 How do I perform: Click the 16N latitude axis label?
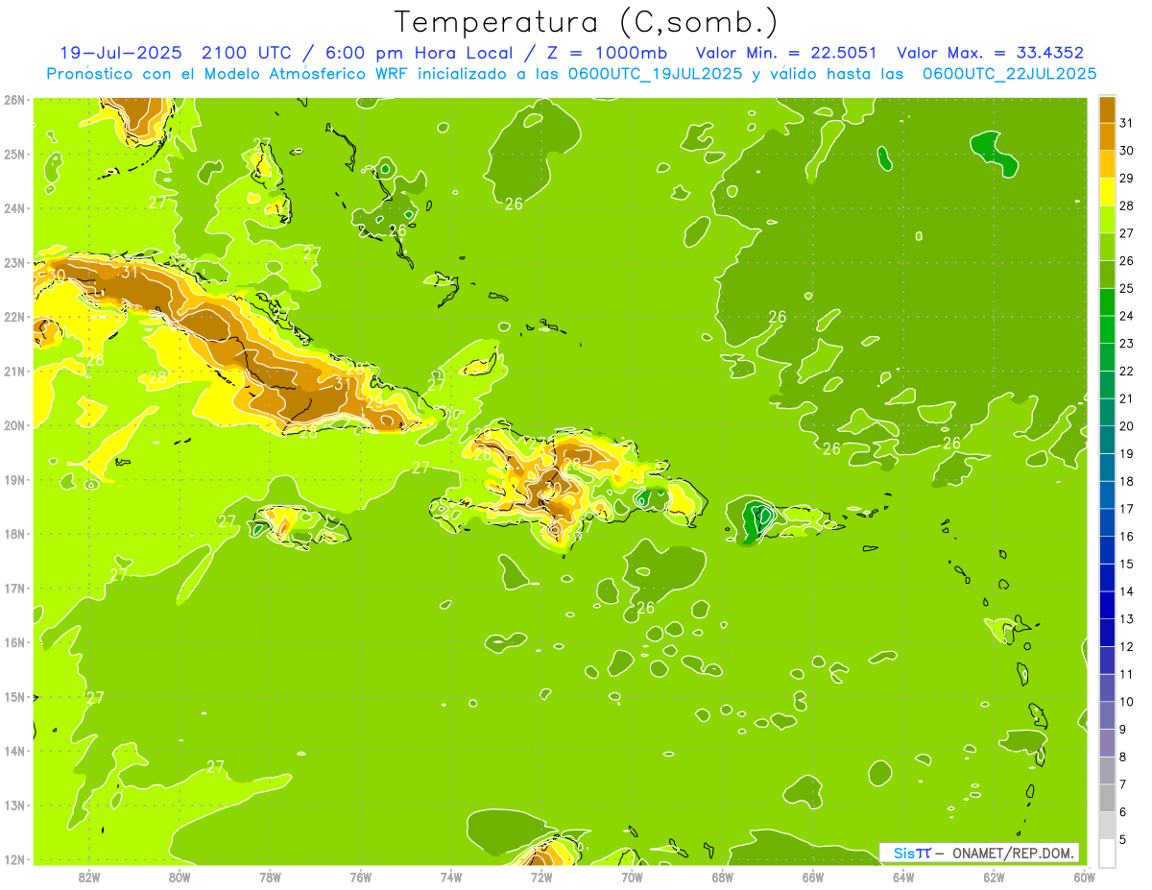[x=14, y=642]
